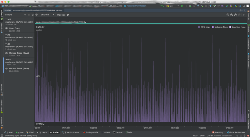Click the Modeled help question icon

[x=68, y=15]
